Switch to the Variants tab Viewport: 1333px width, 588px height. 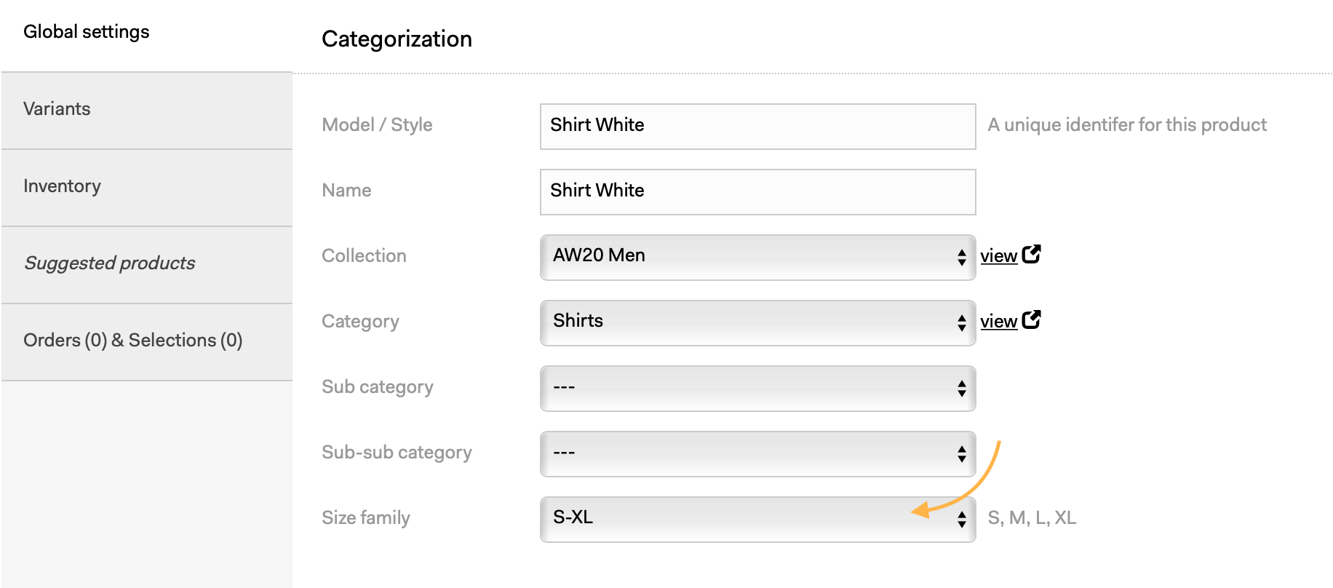click(x=147, y=111)
